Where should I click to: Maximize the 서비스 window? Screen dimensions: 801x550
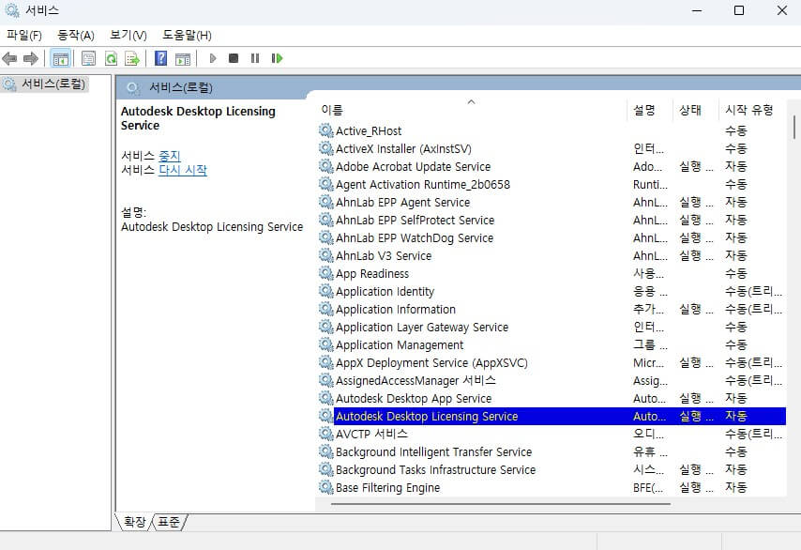click(x=739, y=10)
